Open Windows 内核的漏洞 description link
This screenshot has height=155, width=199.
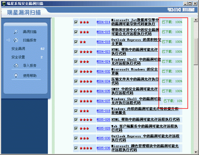coord(145,111)
